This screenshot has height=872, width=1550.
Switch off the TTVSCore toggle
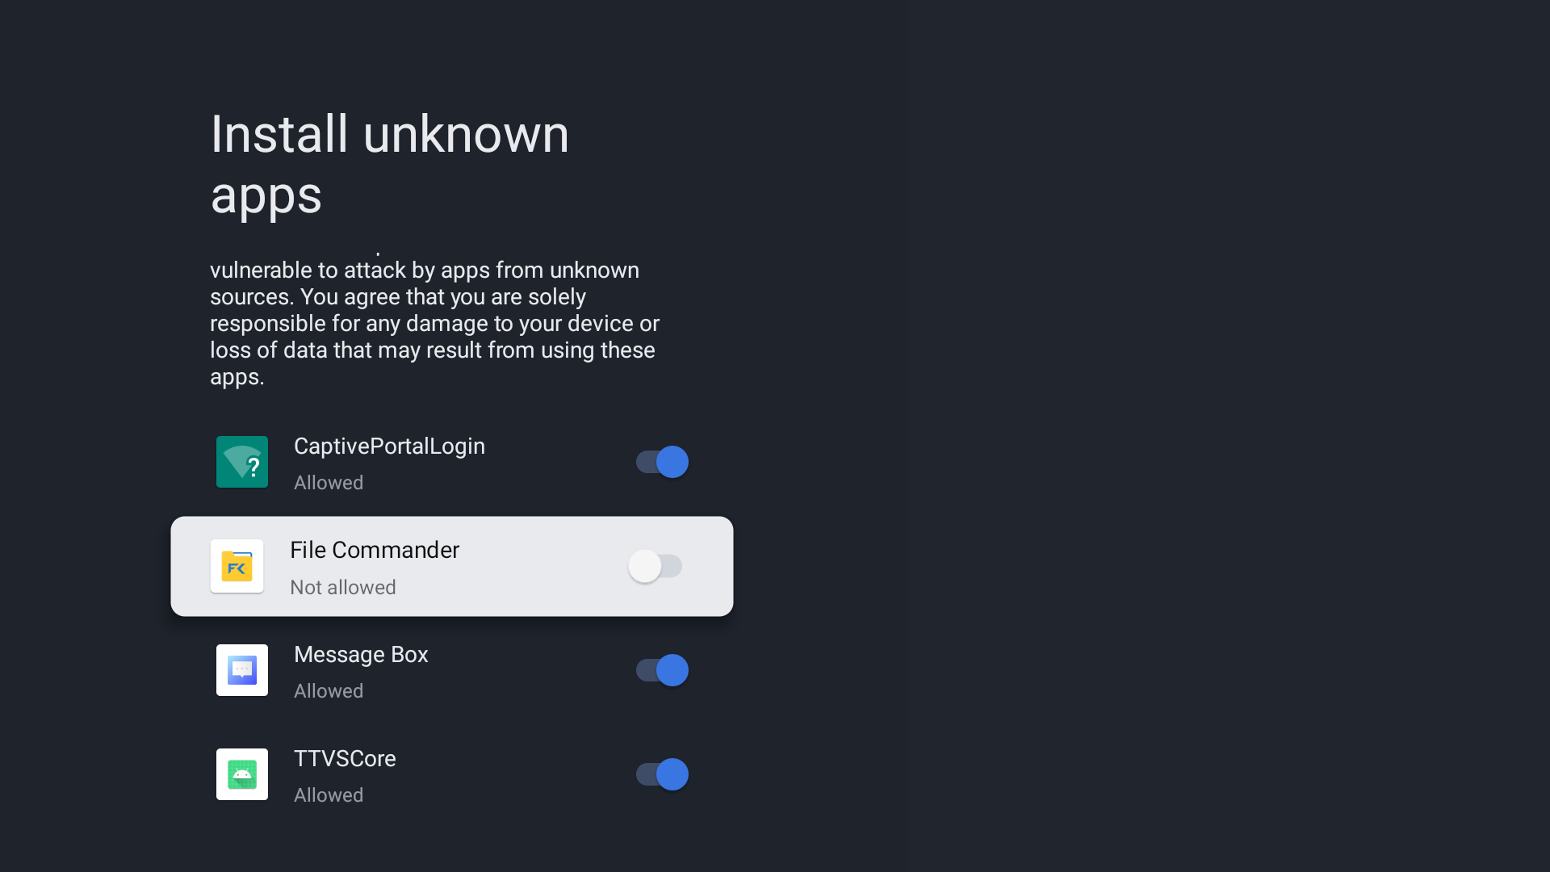click(662, 774)
